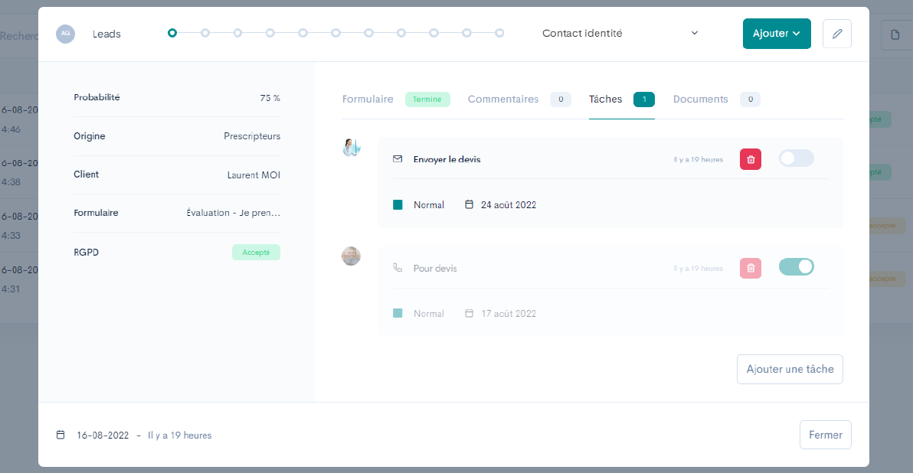Click assignee avatar of Envoyer le devis task

coord(351,147)
